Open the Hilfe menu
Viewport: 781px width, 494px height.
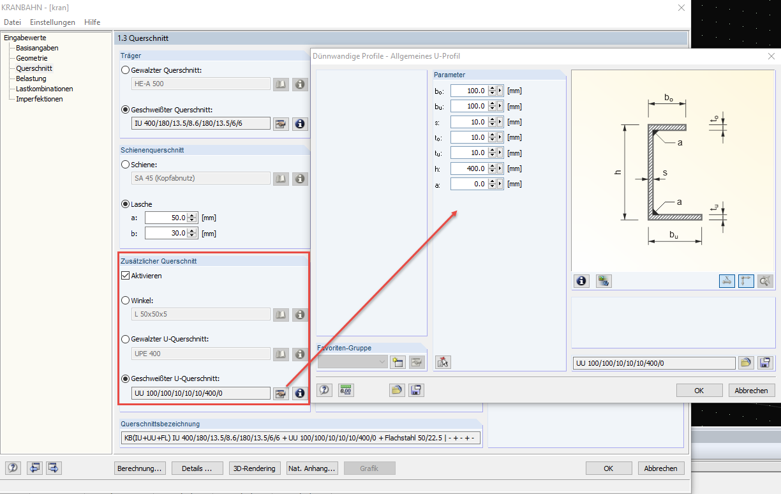[93, 22]
